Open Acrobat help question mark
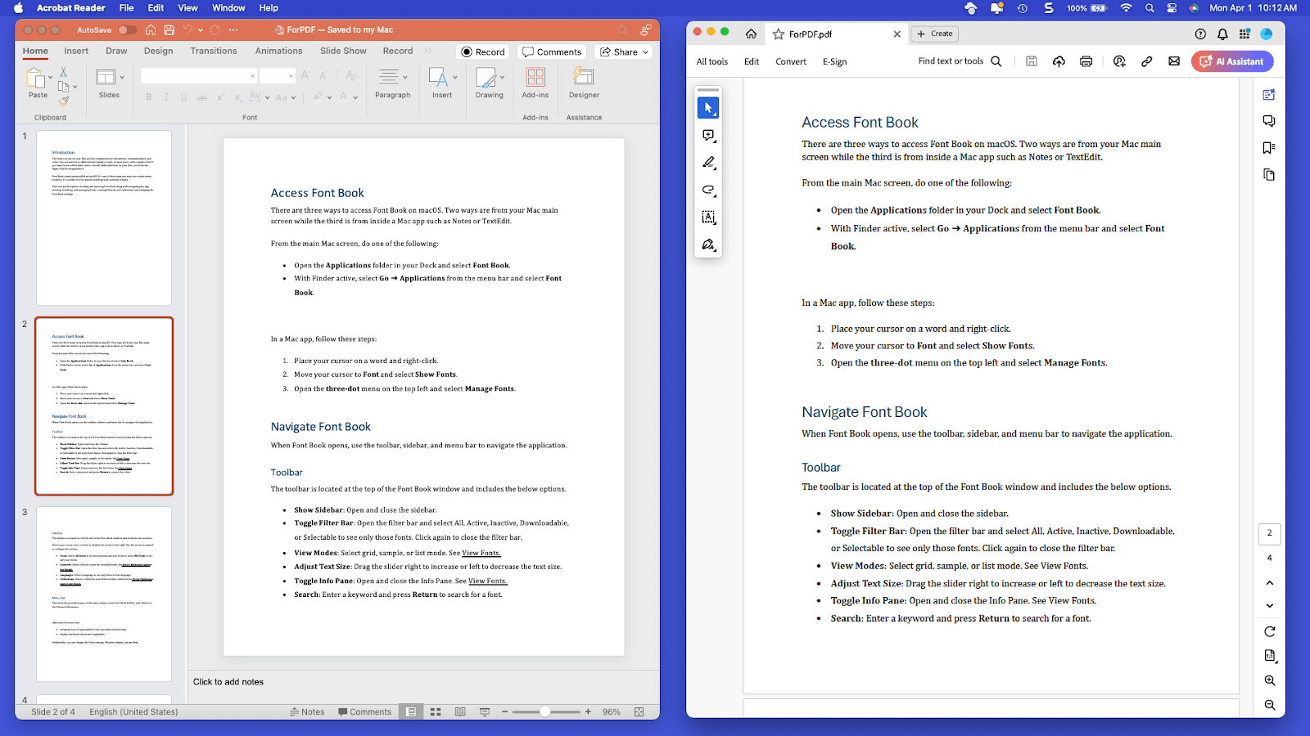This screenshot has width=1310, height=736. coord(1200,34)
